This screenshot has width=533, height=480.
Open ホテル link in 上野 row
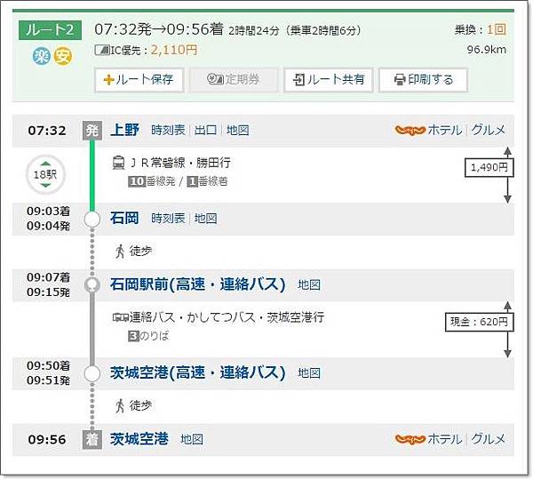[x=445, y=130]
